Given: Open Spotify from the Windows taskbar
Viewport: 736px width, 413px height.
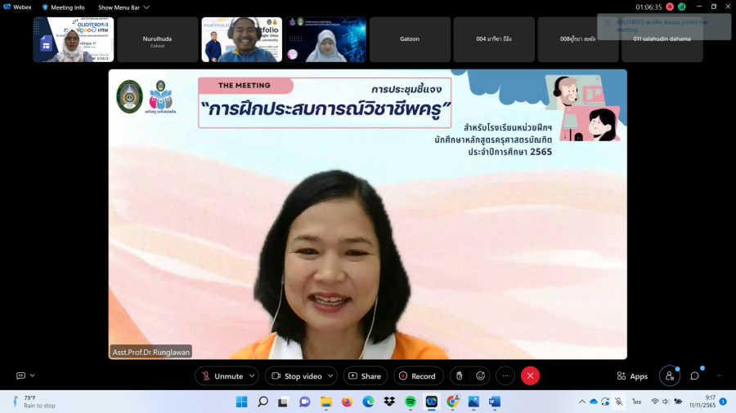Looking at the screenshot, I should [x=411, y=402].
